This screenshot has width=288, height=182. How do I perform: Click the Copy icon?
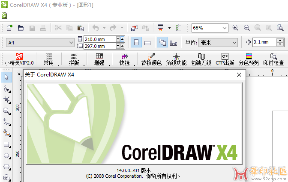pyautogui.click(x=69, y=28)
